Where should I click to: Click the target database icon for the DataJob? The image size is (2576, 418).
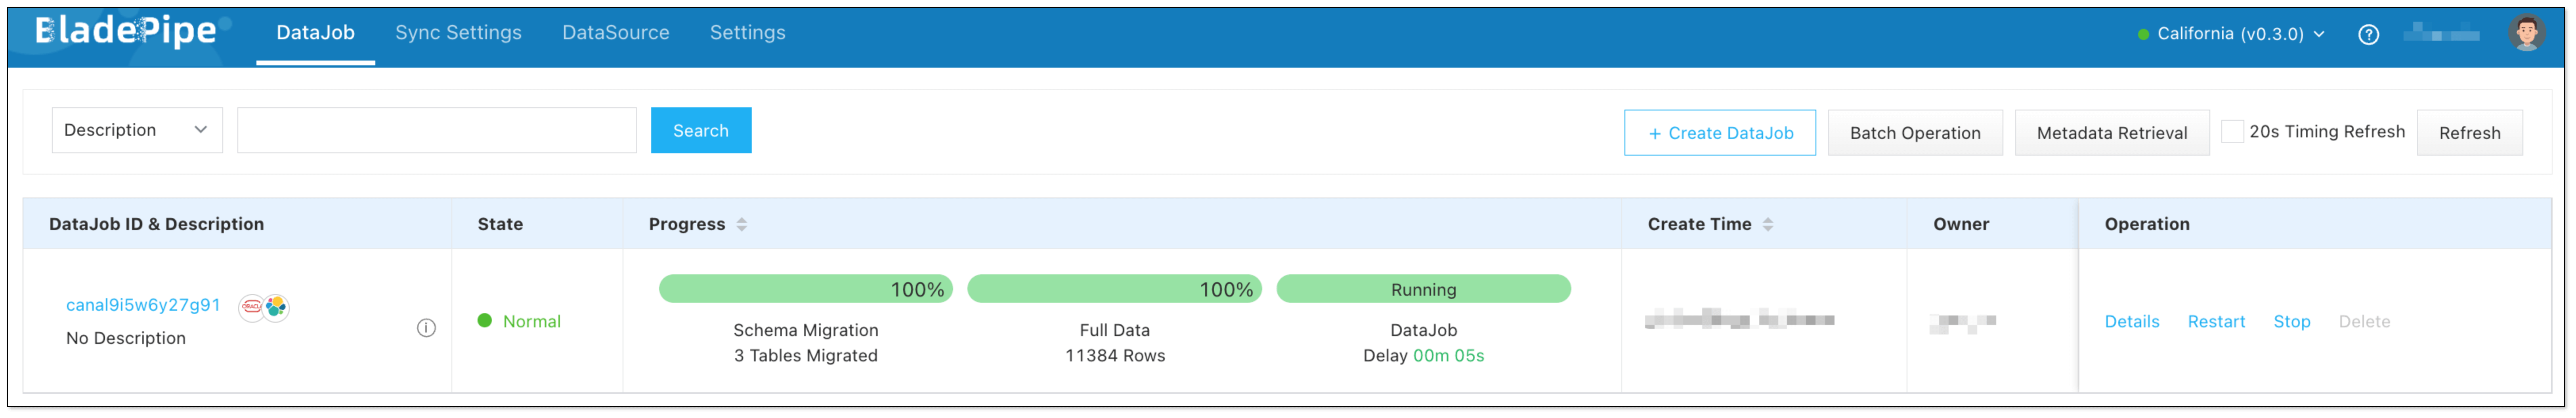[276, 307]
